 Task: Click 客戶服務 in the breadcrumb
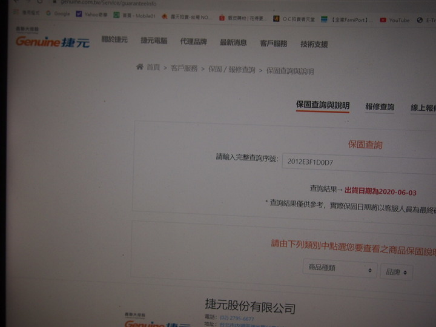(184, 68)
